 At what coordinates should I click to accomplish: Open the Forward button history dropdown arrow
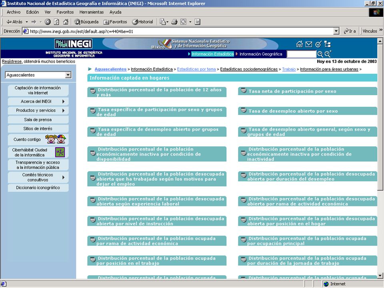40,22
